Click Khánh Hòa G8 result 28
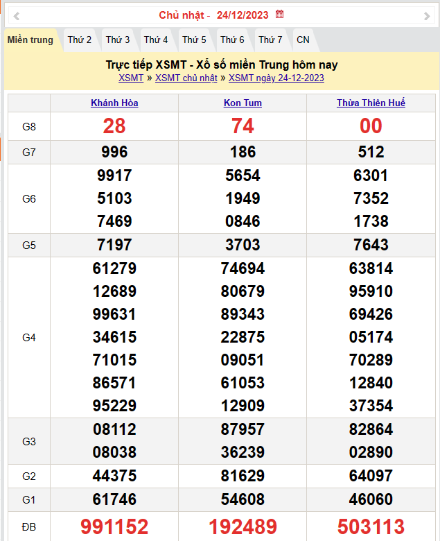The width and height of the screenshot is (440, 541). tap(114, 126)
